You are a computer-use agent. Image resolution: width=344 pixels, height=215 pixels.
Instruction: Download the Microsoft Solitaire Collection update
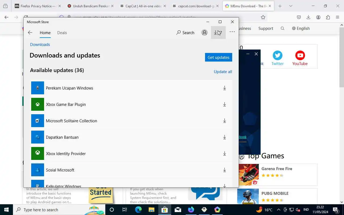[x=224, y=121]
